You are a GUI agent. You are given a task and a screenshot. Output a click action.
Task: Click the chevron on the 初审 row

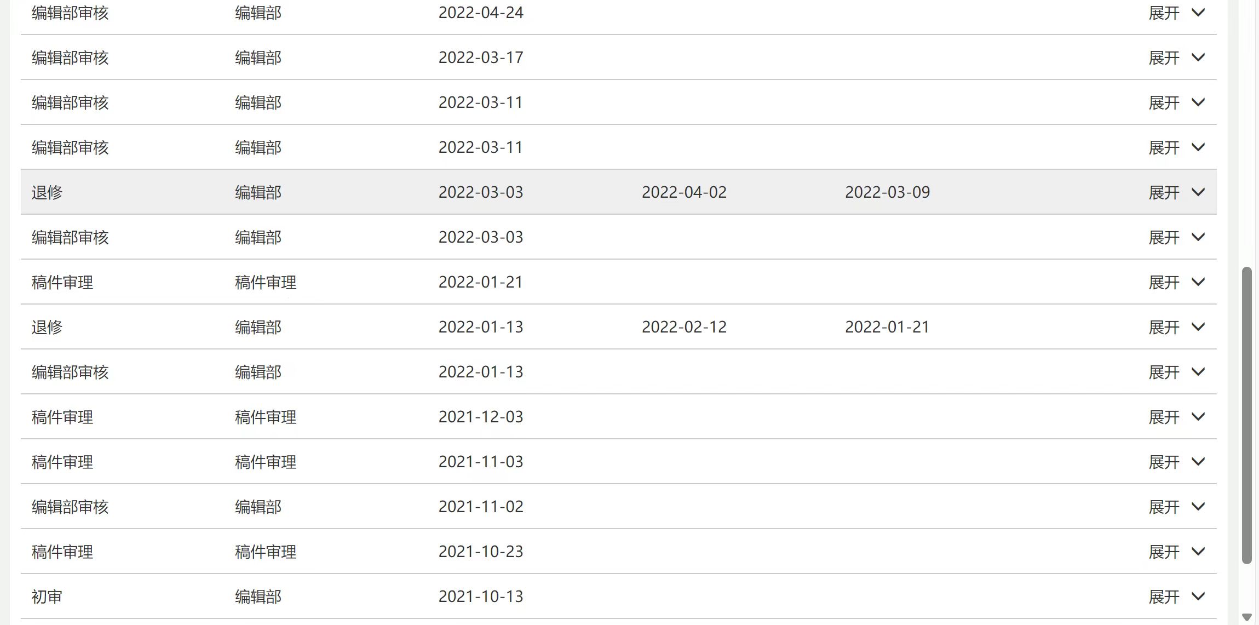(x=1198, y=597)
